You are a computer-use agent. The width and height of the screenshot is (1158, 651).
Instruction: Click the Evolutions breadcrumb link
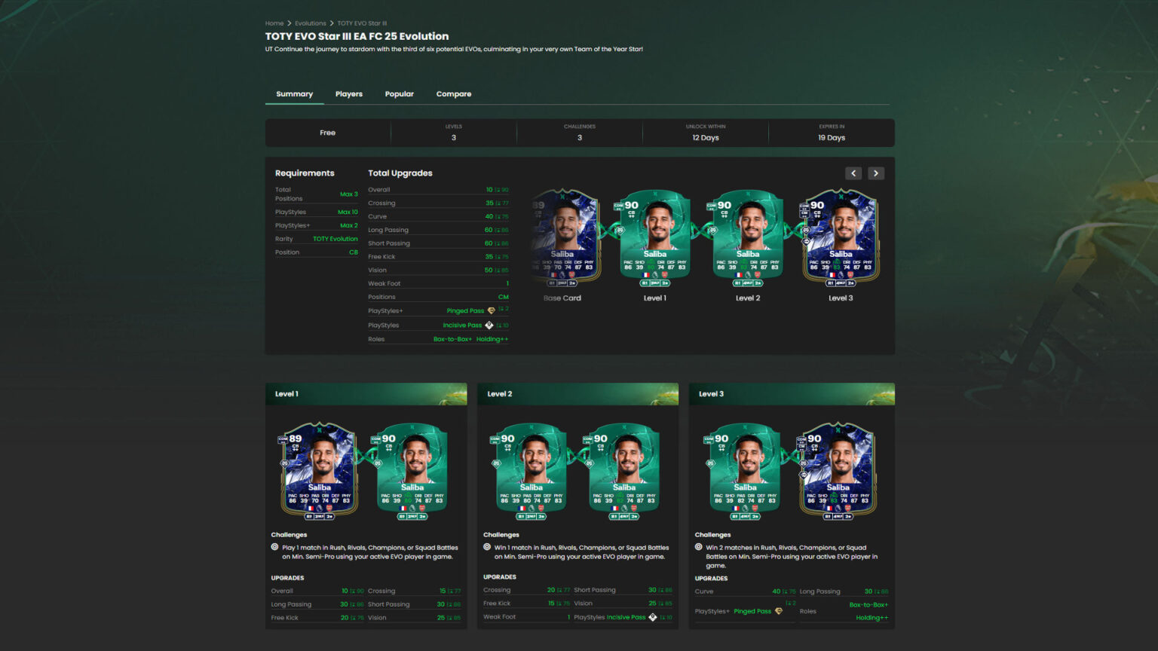(x=310, y=23)
